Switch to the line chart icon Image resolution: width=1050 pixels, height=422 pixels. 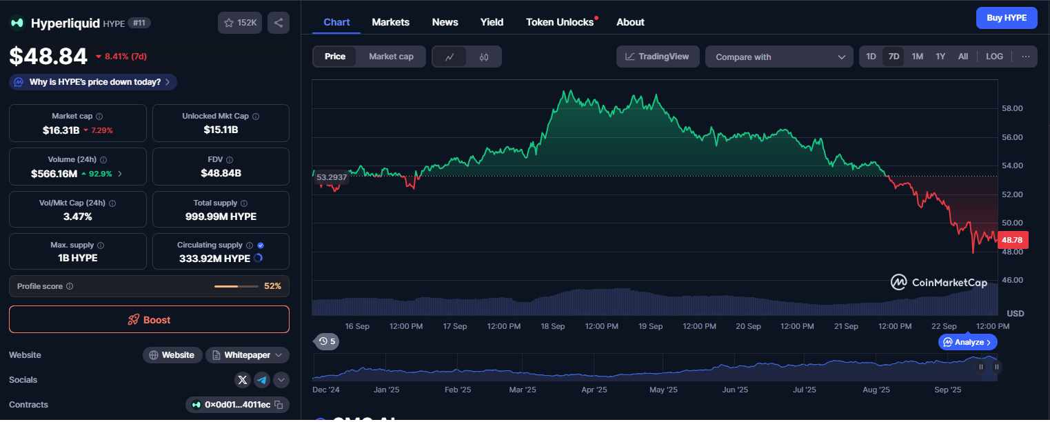pos(450,57)
